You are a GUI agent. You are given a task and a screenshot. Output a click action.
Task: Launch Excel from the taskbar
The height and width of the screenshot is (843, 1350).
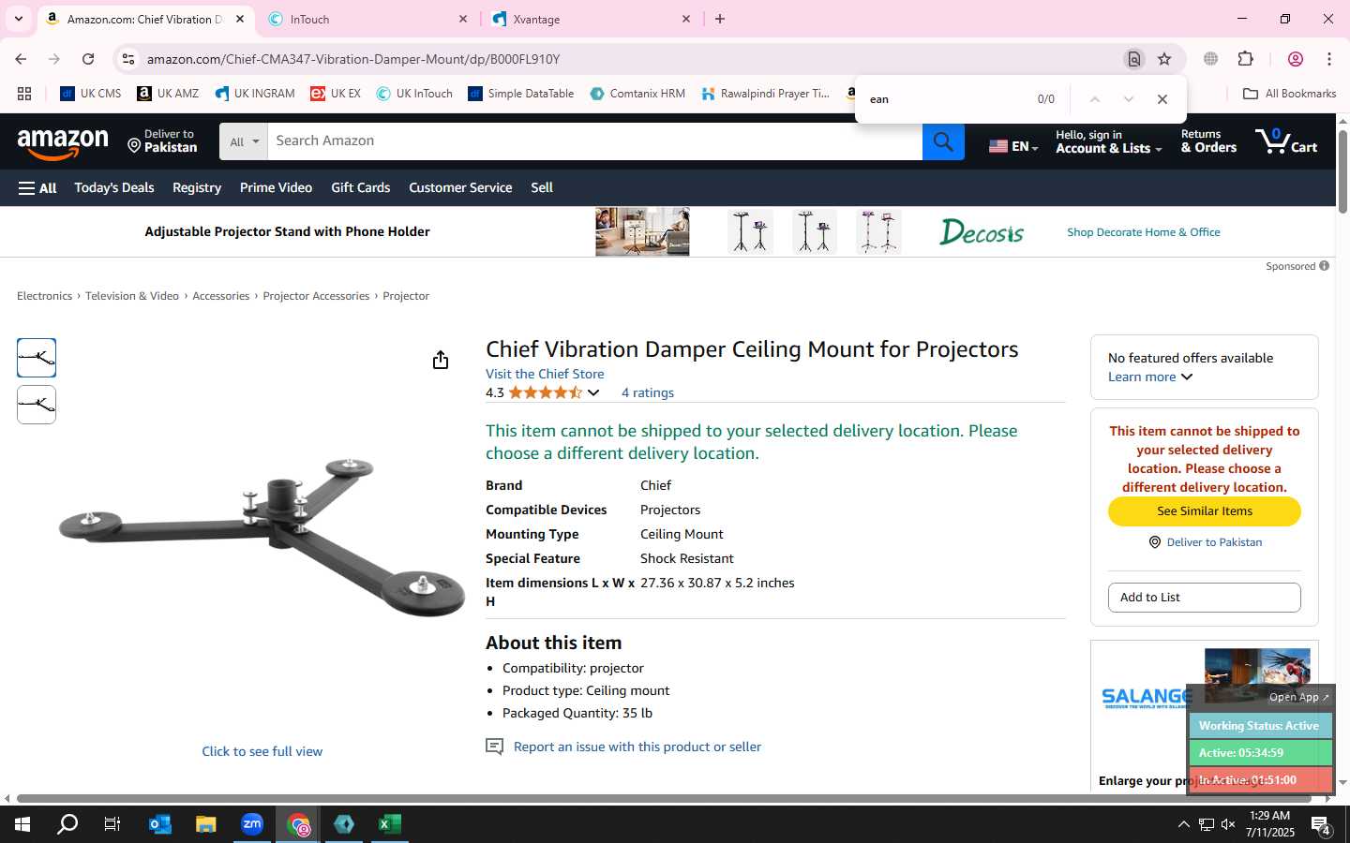point(390,824)
